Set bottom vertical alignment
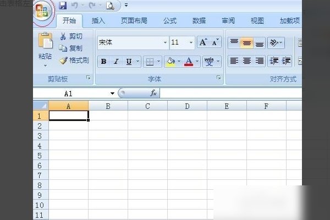Screen dimensions: 330x220 [x=259, y=43]
